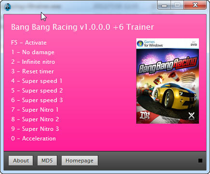Screen dimensions: 210x174
Task: Click the black status square indicator
Action: (200, 161)
